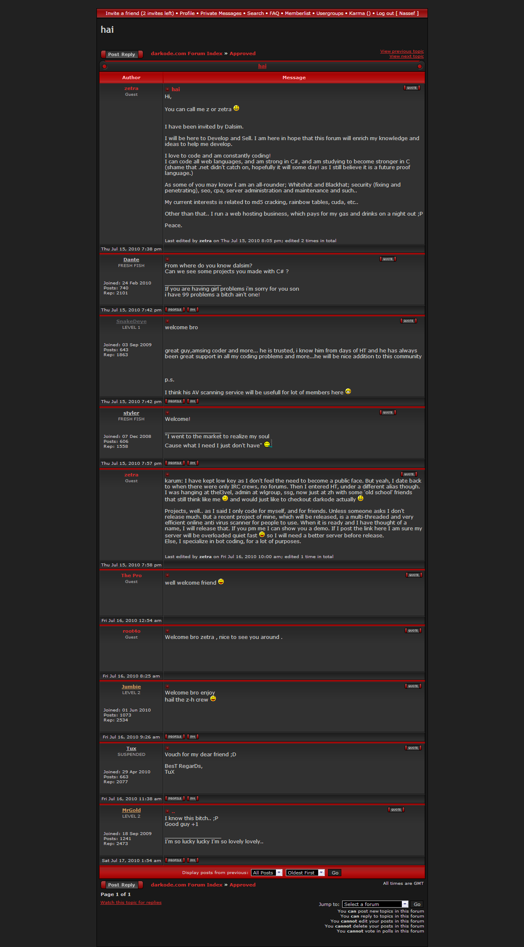Click PM icon under Tux's post
This screenshot has height=947, width=524.
(193, 799)
